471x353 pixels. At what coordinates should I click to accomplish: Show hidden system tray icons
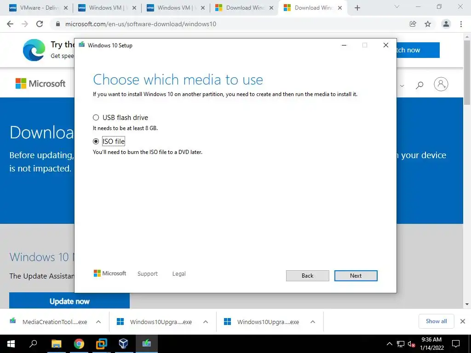point(389,344)
